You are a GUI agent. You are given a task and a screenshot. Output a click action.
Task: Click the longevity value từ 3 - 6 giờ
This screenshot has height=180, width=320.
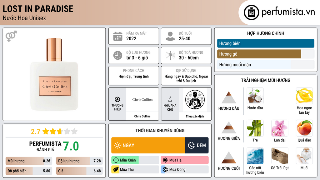pos(137,58)
